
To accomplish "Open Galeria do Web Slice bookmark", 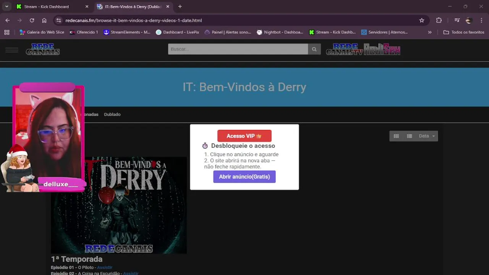I will 42,32.
